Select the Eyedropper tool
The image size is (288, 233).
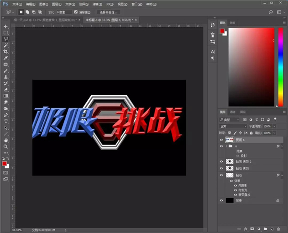6,58
